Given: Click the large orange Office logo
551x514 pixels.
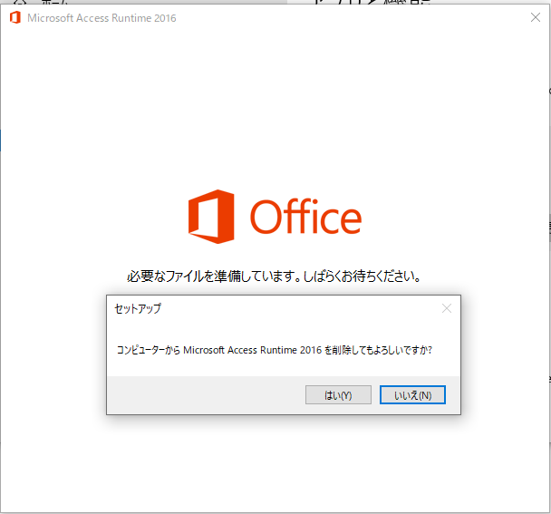Looking at the screenshot, I should (212, 216).
